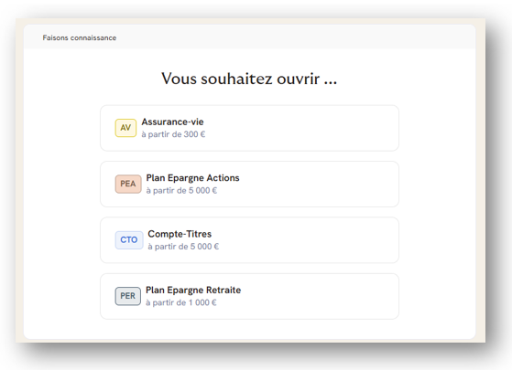Click the 'à partir de 1 000 €' text

(181, 302)
